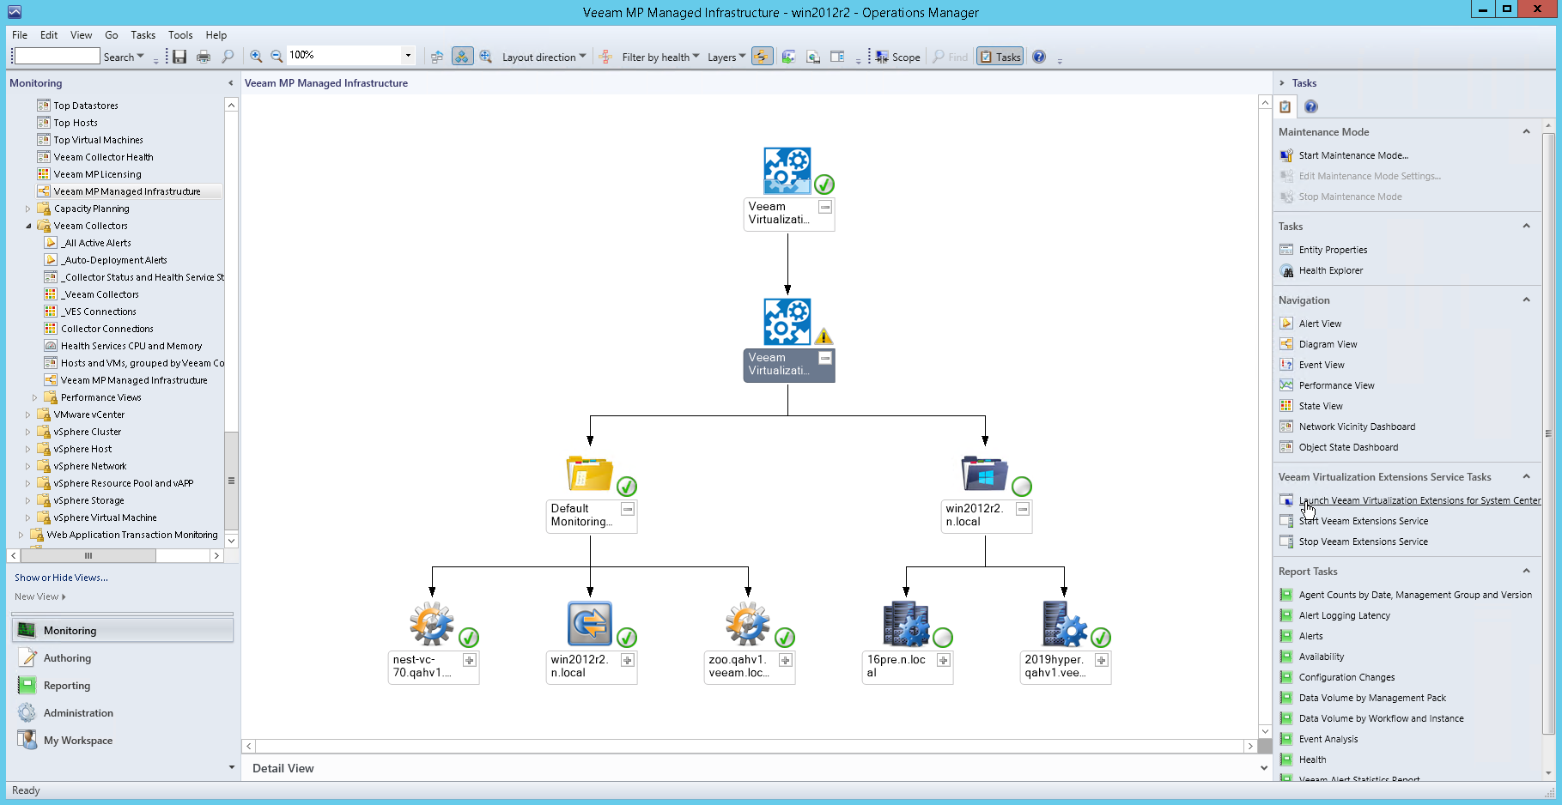Select the win2012r2.n.local Windows computer icon

[x=985, y=474]
